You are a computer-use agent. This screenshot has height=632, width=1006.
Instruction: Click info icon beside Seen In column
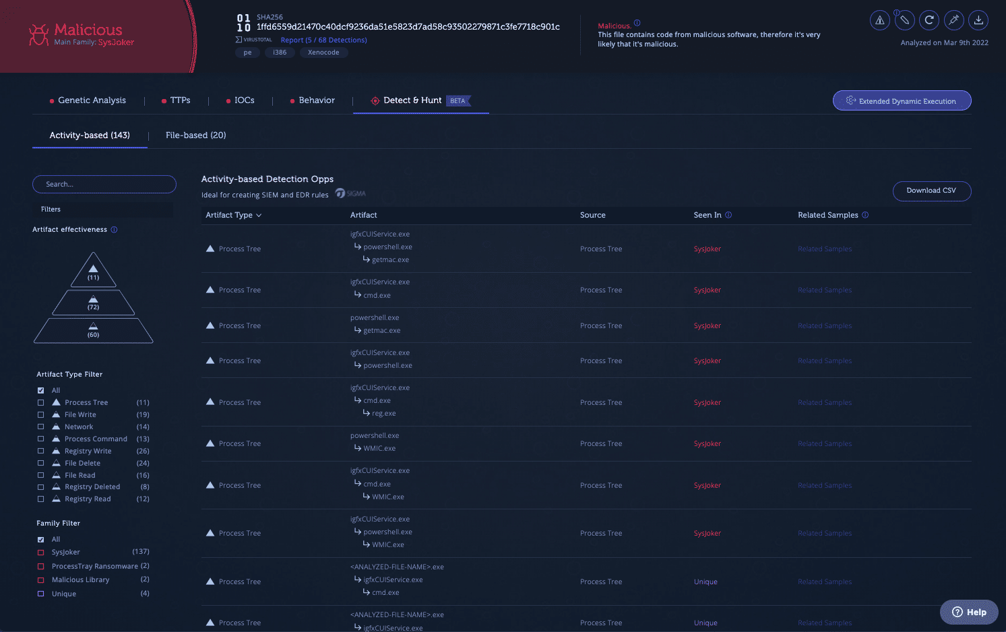point(728,215)
